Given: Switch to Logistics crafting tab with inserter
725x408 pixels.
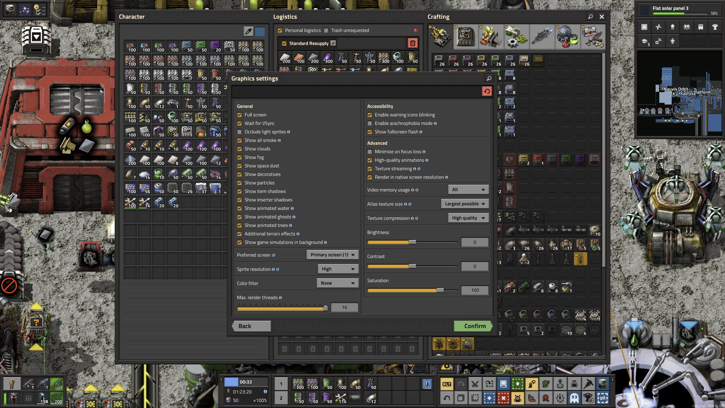Looking at the screenshot, I should tap(440, 37).
